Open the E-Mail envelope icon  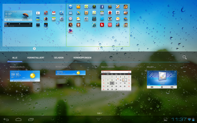118,19
